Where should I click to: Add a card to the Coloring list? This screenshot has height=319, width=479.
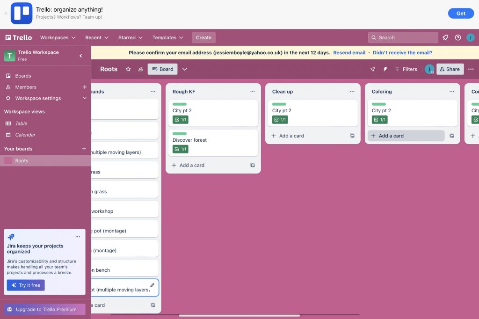tap(406, 136)
